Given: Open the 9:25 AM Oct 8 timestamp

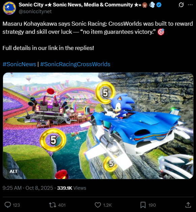Looking at the screenshot, I should coord(28,188).
